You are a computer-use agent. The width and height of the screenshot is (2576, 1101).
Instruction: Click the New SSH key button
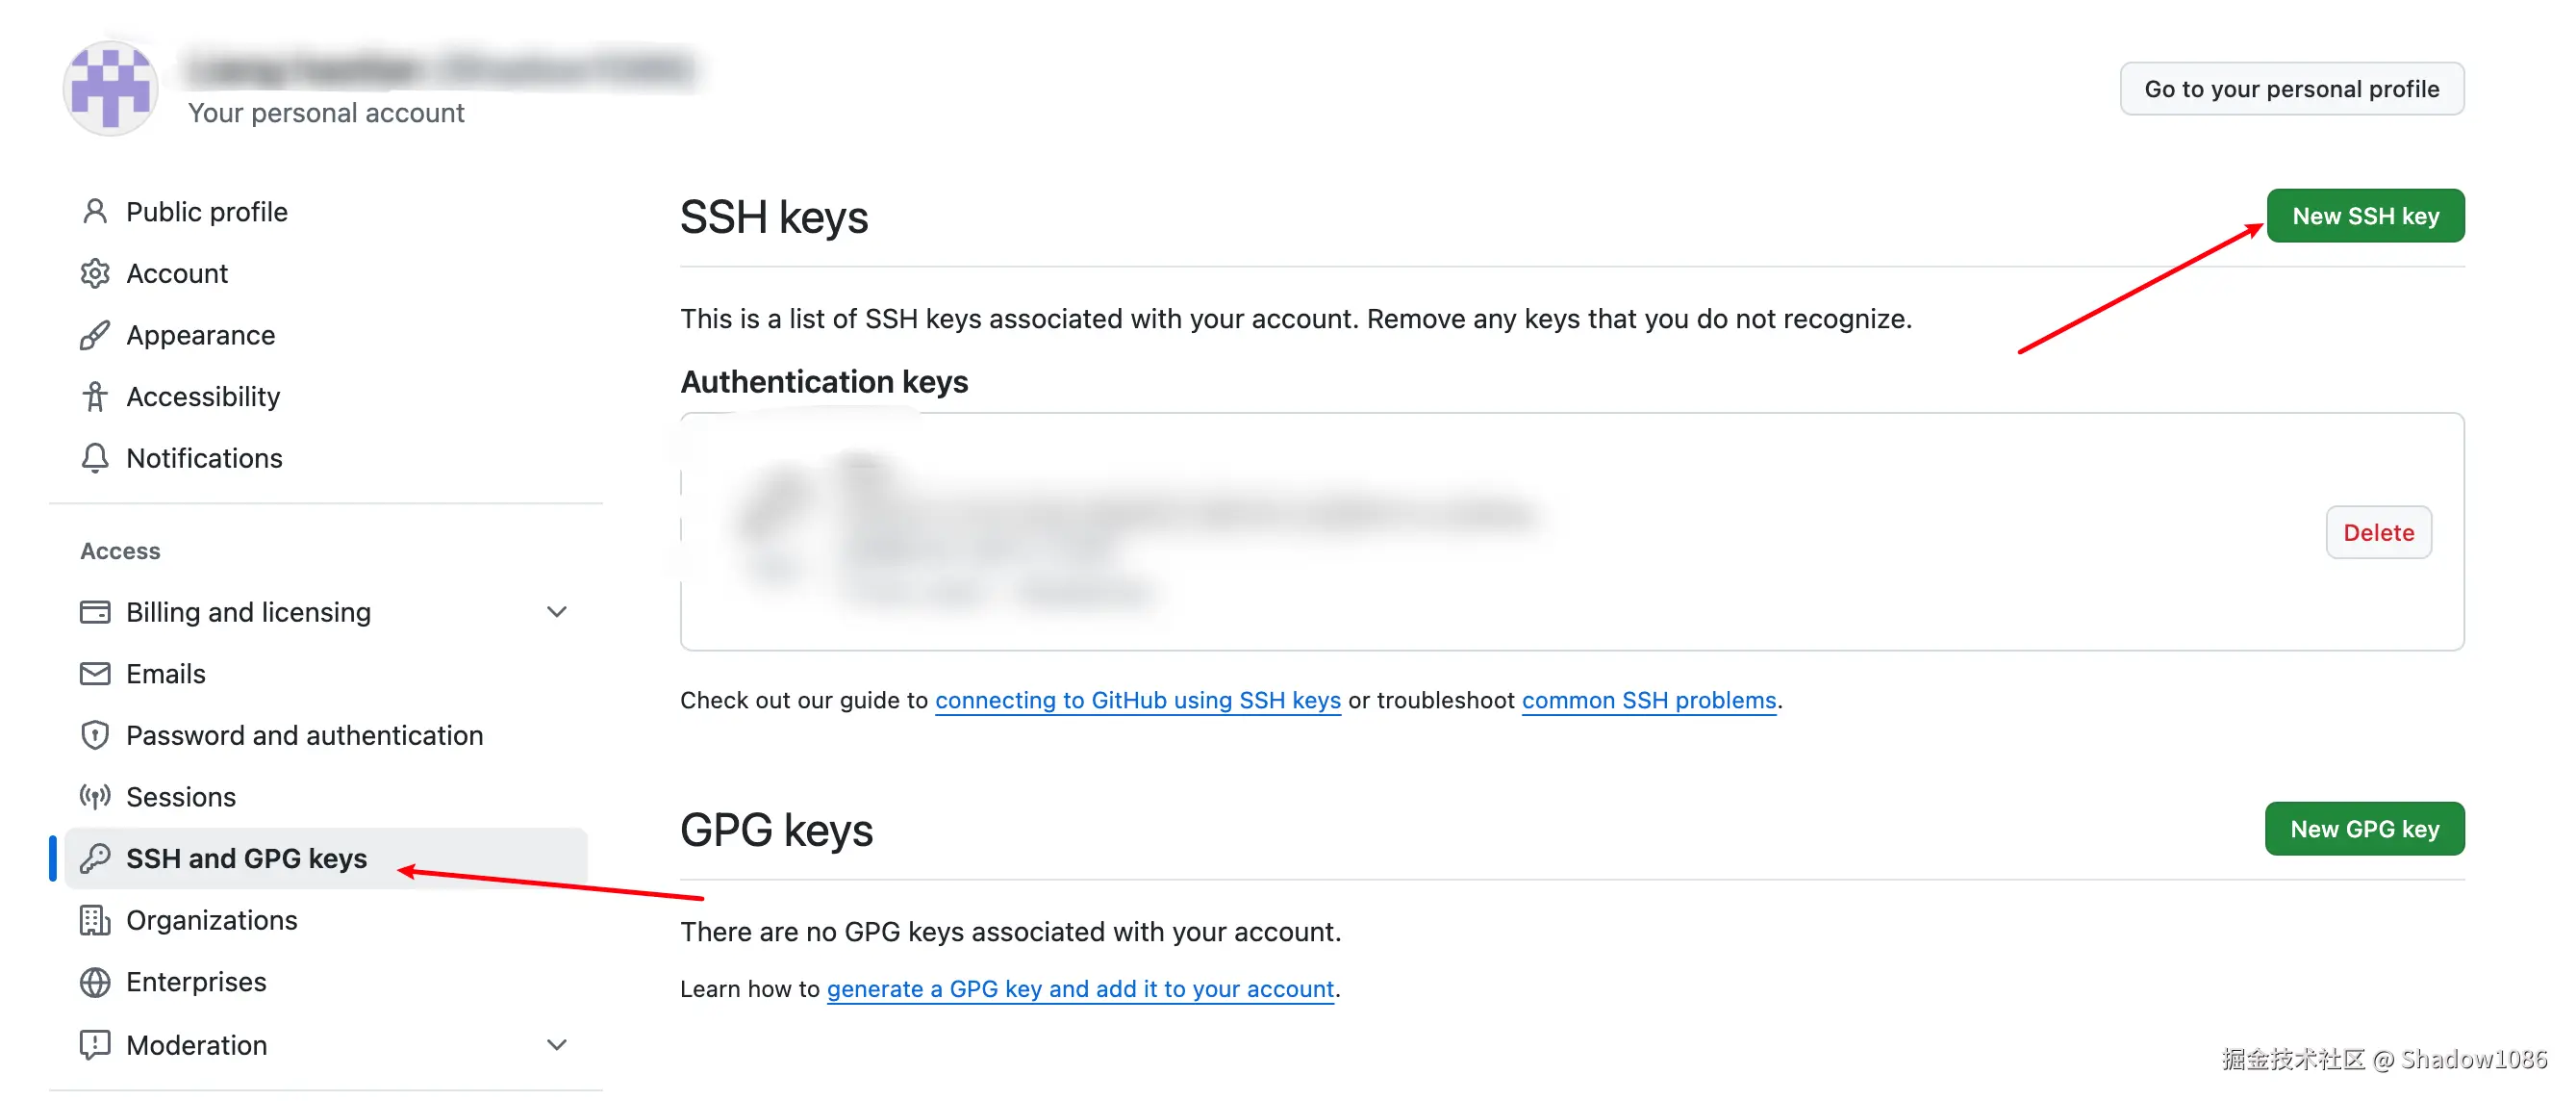click(2365, 216)
